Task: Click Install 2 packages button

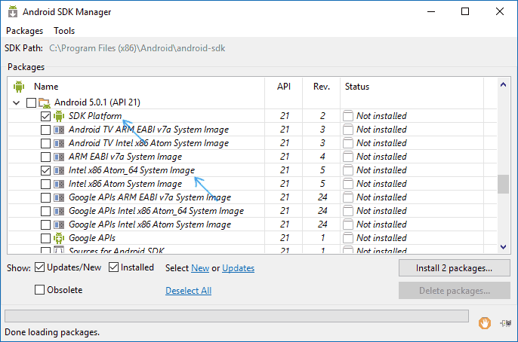Action: click(x=455, y=268)
